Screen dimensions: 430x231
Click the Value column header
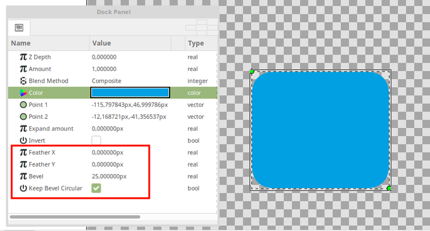[130, 44]
